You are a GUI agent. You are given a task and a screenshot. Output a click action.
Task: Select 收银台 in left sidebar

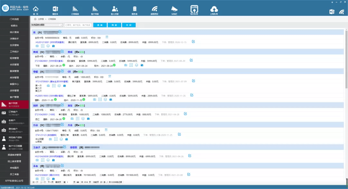pos(15,26)
